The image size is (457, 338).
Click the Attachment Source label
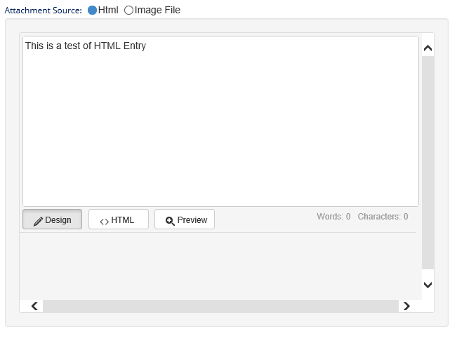[43, 11]
